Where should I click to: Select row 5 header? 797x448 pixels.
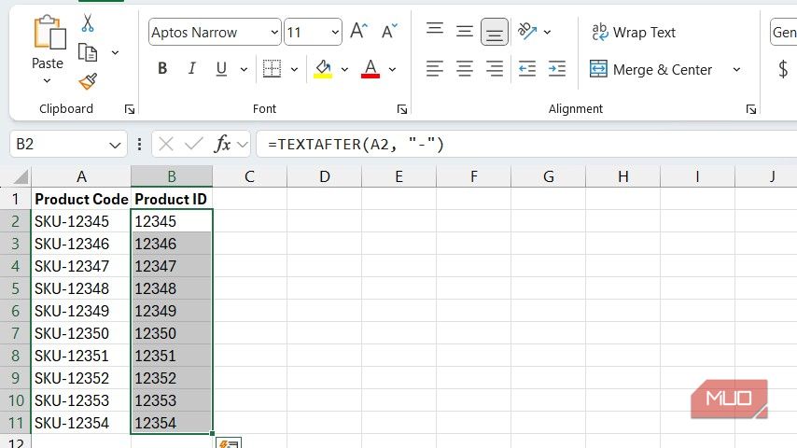pyautogui.click(x=15, y=288)
